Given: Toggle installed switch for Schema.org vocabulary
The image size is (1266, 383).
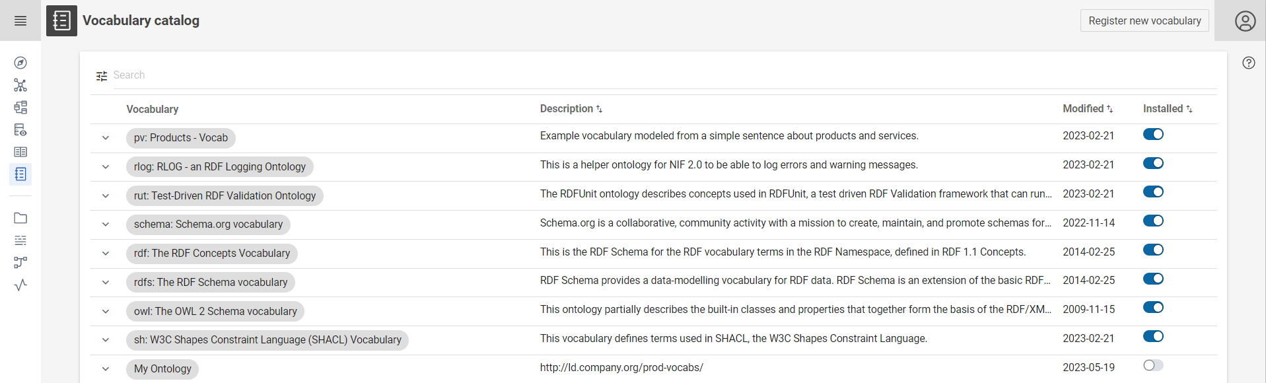Looking at the screenshot, I should point(1153,221).
